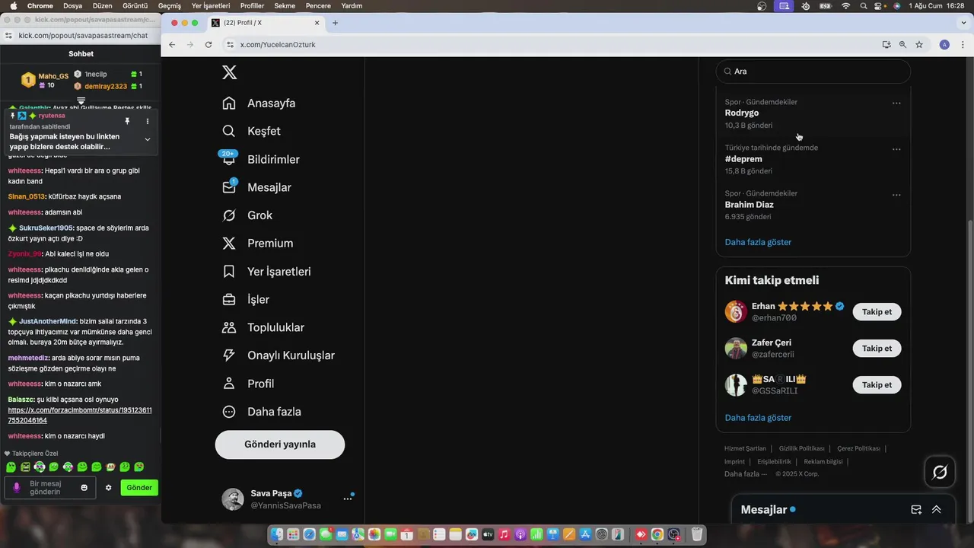The height and width of the screenshot is (548, 974).
Task: Open Geçmiş menu in the menu bar
Action: [169, 5]
